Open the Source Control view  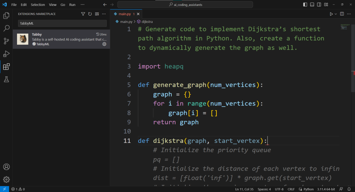[6, 41]
